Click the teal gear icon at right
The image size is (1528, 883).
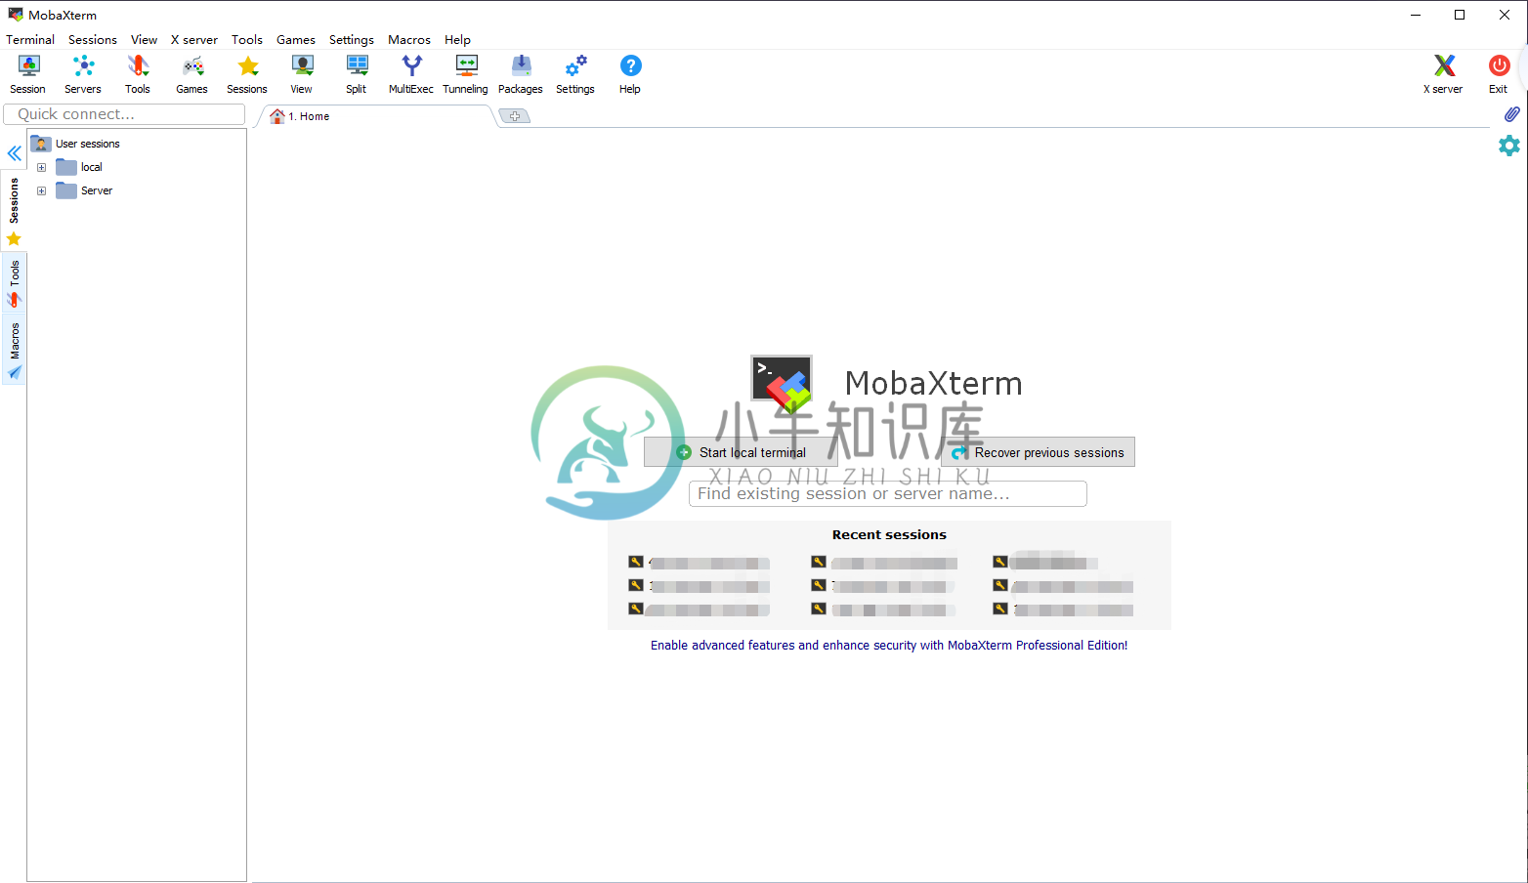pos(1509,146)
